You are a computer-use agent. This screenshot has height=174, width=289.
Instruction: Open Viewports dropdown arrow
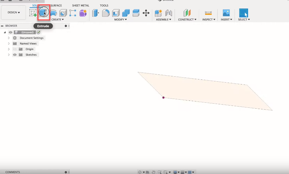click(193, 172)
